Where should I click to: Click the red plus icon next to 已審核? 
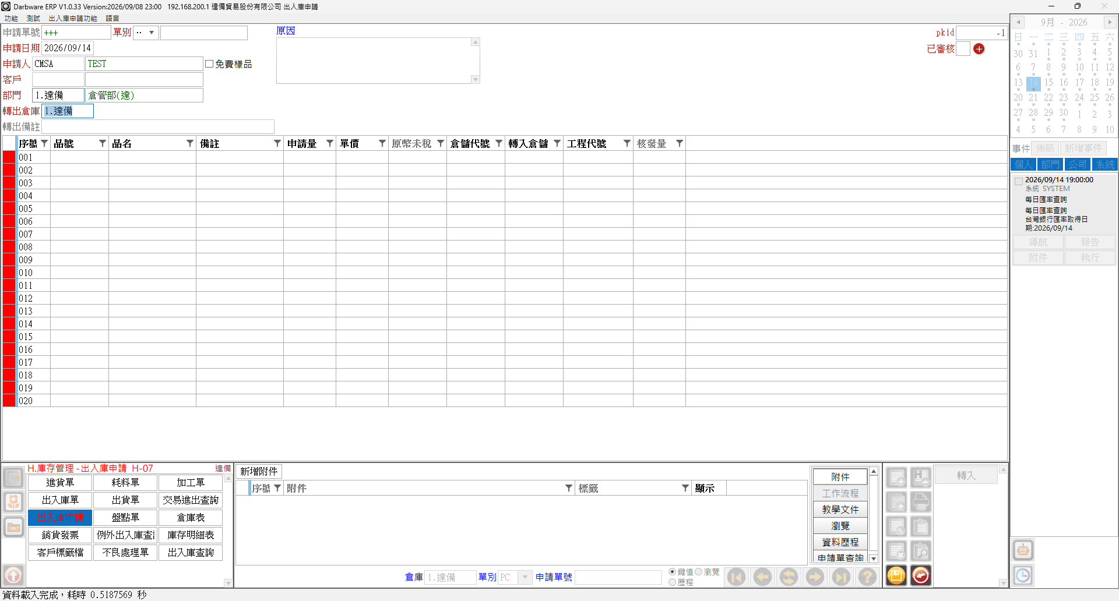[979, 49]
